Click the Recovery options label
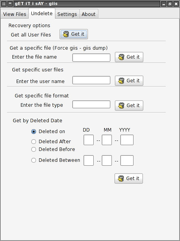 (29, 26)
